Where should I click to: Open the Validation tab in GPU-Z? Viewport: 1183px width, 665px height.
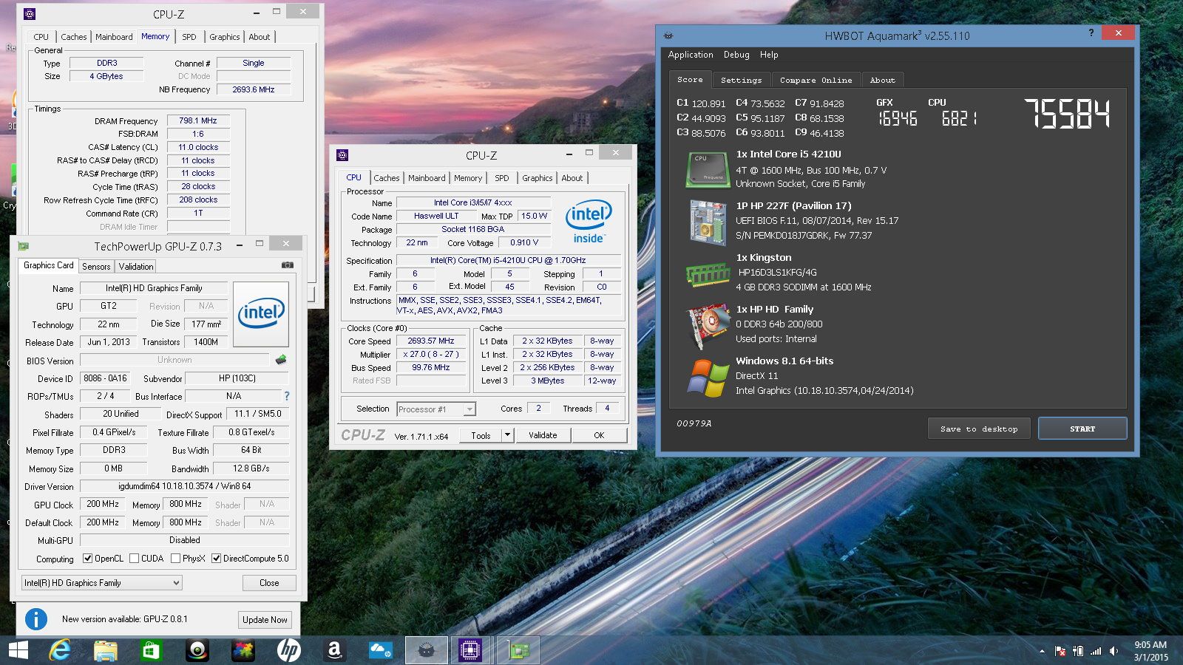(136, 267)
